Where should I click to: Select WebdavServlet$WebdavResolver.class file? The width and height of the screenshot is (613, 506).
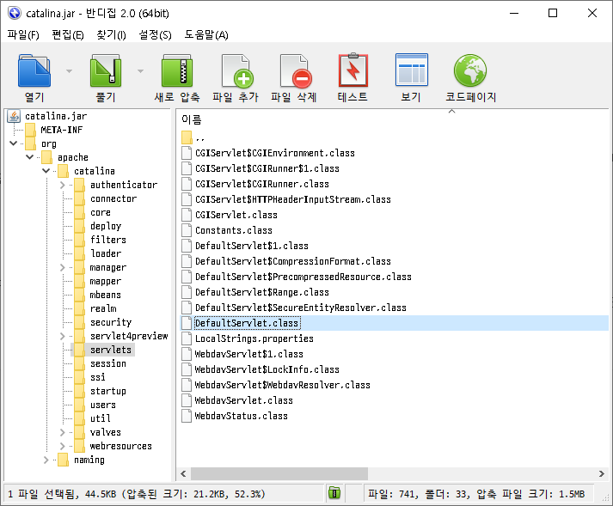(282, 385)
